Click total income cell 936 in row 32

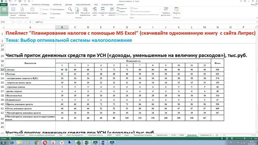[218, 70]
